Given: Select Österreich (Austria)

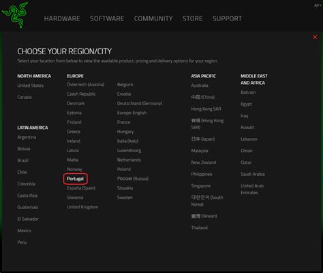Looking at the screenshot, I should [86, 85].
